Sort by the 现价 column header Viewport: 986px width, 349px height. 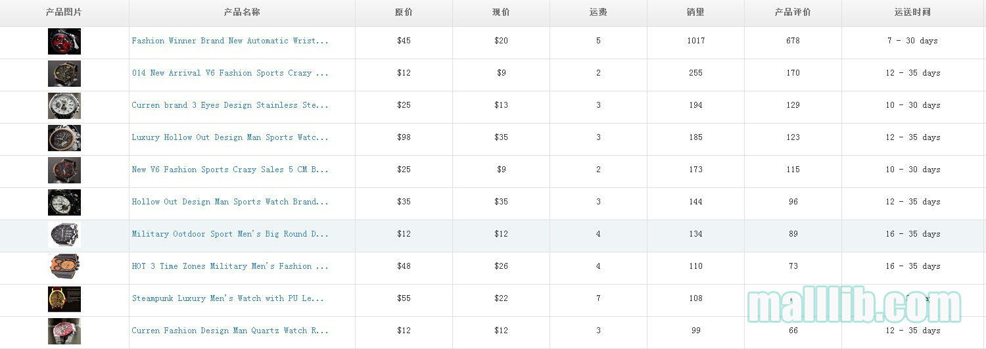tap(501, 12)
